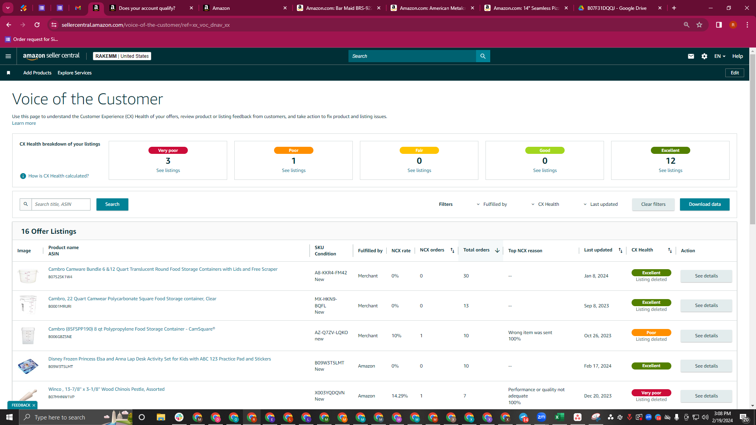Click the Chrome address bar URL

point(146,25)
